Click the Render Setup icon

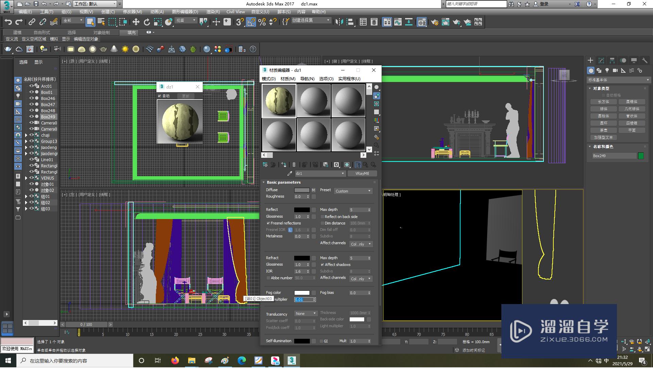(x=433, y=22)
